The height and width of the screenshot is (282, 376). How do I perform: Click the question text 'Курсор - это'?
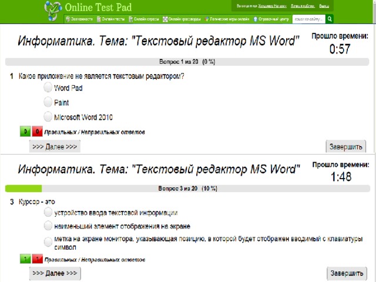click(x=36, y=202)
